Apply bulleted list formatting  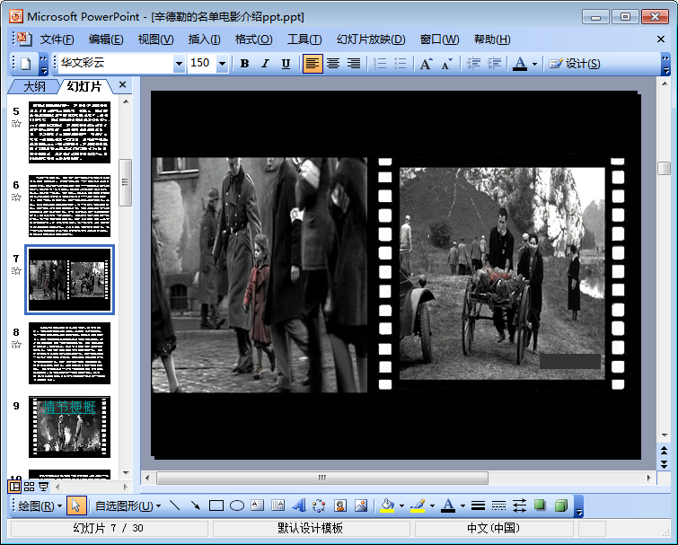(401, 64)
